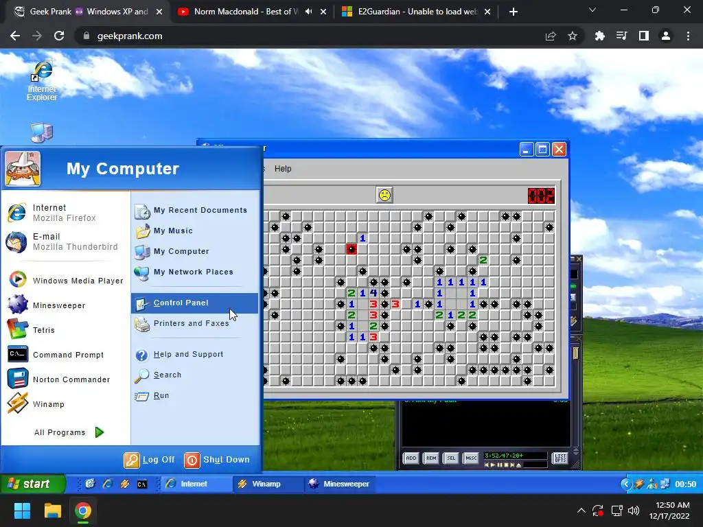Expand All Programs arrow
This screenshot has height=527, width=703.
(100, 432)
